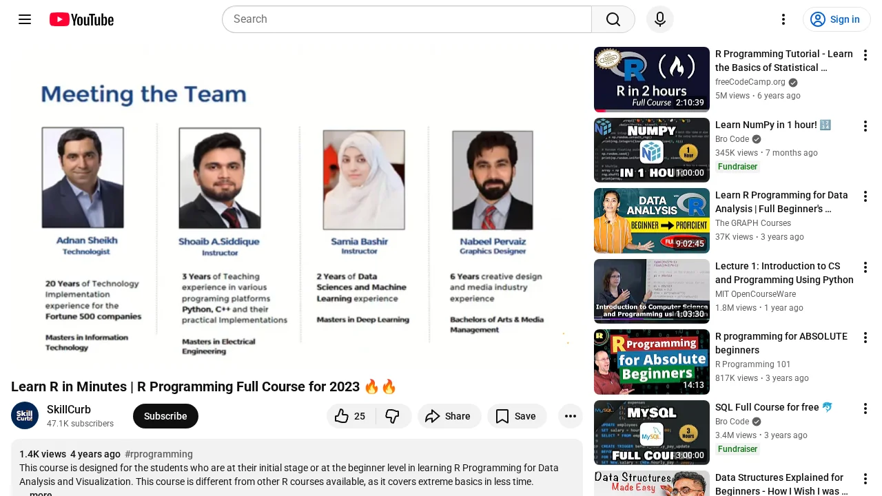
Task: Click 1.4K views text
Action: 43,454
